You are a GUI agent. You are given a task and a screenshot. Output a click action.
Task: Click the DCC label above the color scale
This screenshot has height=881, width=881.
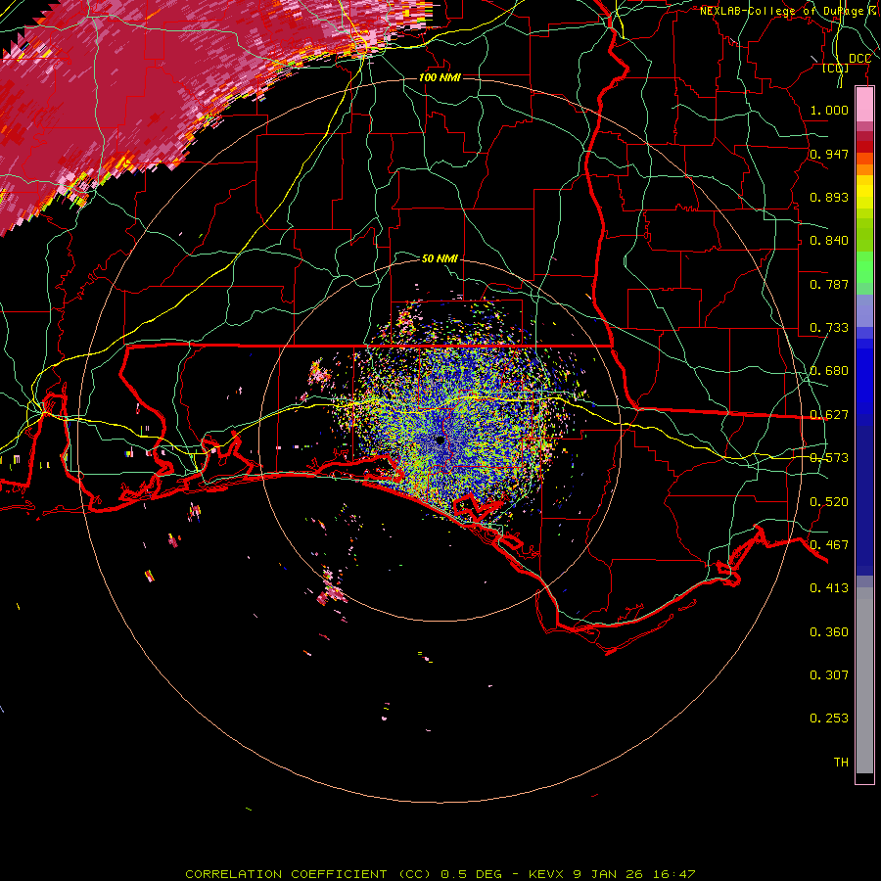point(859,59)
